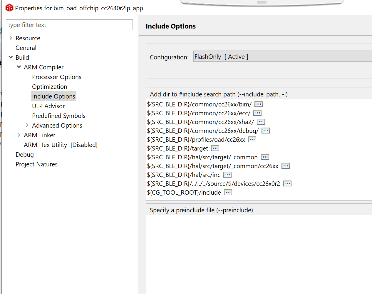
Task: Collapse the Build tree node
Action: [x=11, y=57]
